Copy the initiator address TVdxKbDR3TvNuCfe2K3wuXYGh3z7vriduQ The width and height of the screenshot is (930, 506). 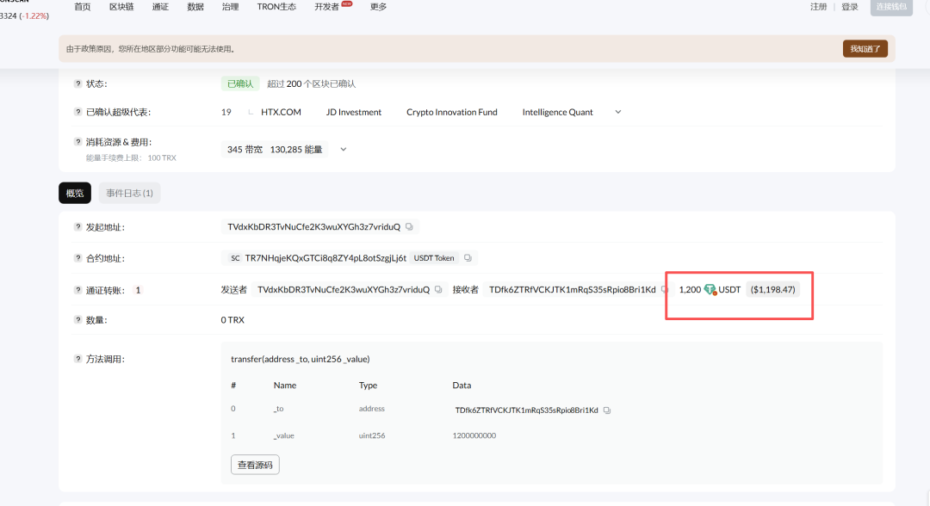[x=409, y=227]
